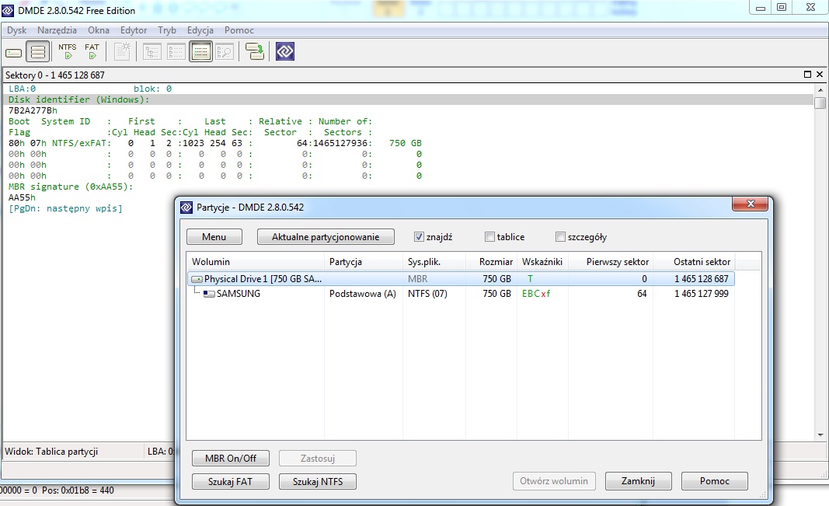829x506 pixels.
Task: Sort by the 'Partycja' column header
Action: click(x=363, y=262)
